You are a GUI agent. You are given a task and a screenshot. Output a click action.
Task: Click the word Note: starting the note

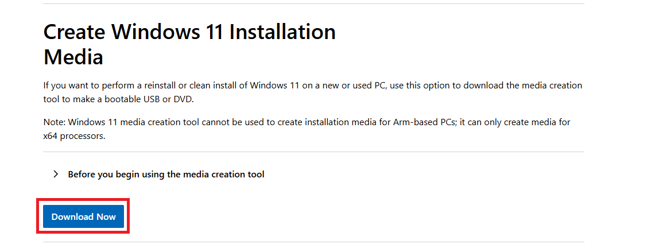[x=55, y=122]
